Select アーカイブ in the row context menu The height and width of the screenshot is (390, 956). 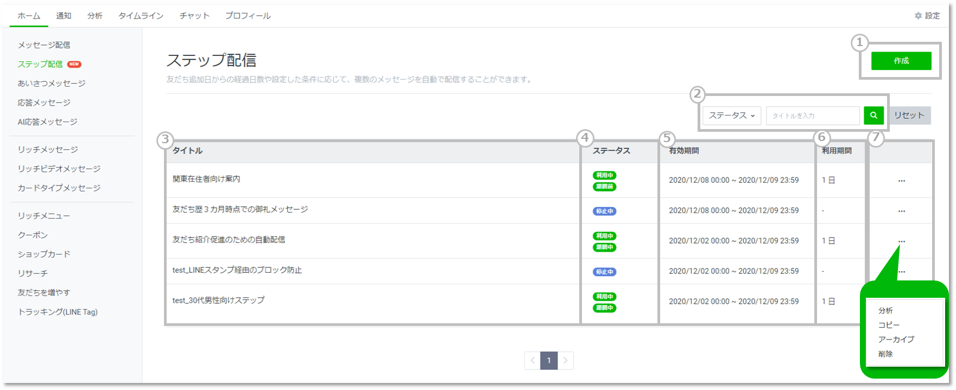click(896, 339)
